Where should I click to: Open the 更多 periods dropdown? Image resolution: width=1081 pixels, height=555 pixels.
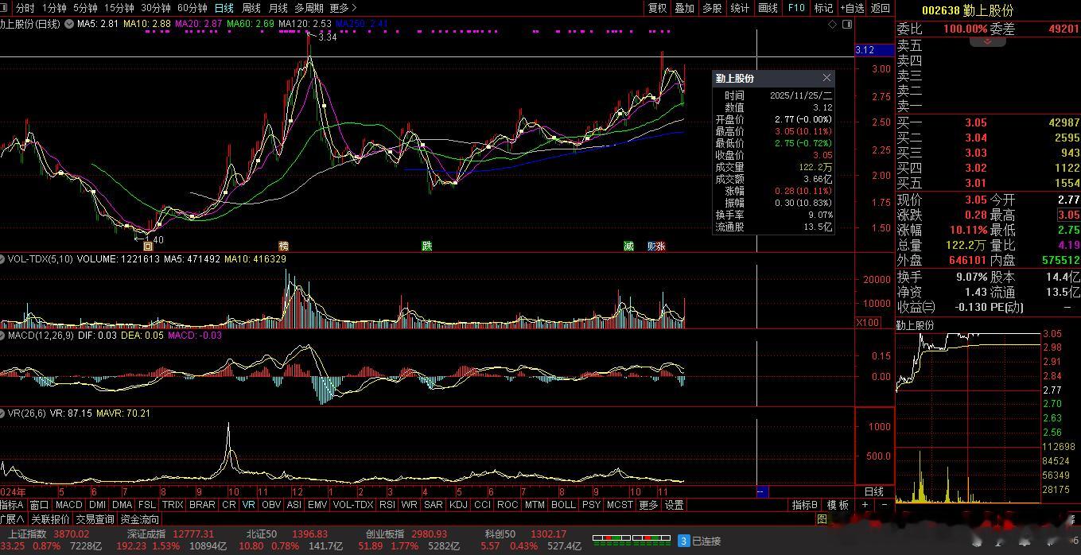click(344, 8)
